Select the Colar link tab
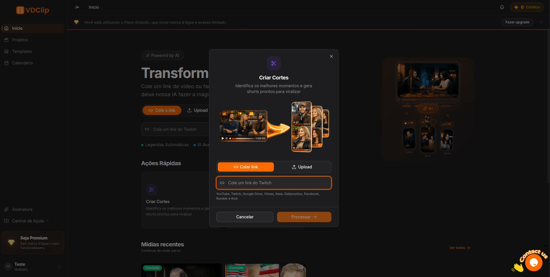 click(x=246, y=167)
